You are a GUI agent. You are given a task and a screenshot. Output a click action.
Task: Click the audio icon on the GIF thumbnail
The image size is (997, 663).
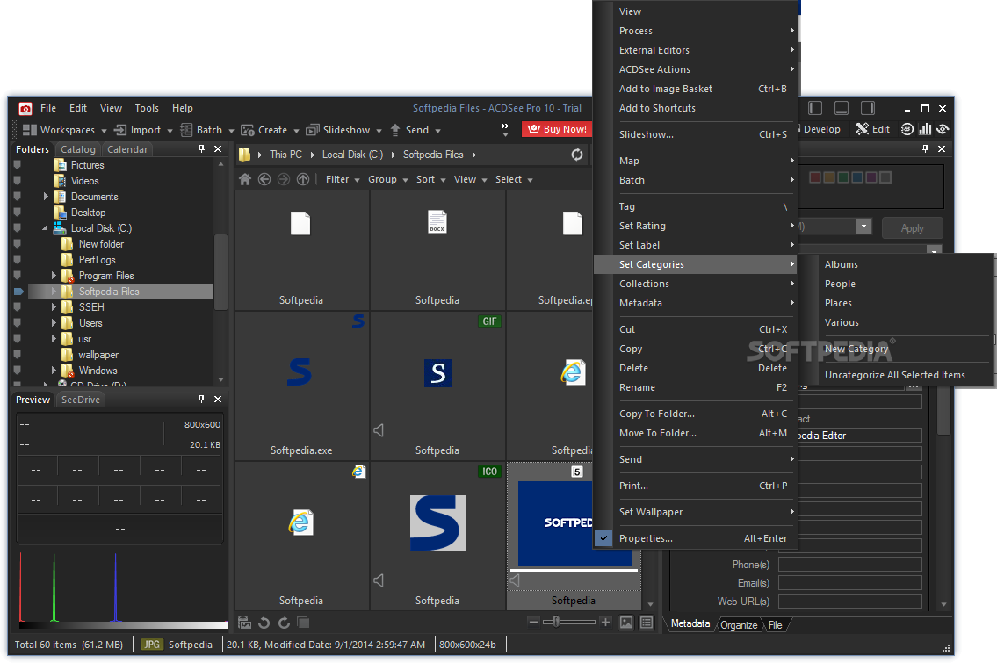(x=379, y=430)
